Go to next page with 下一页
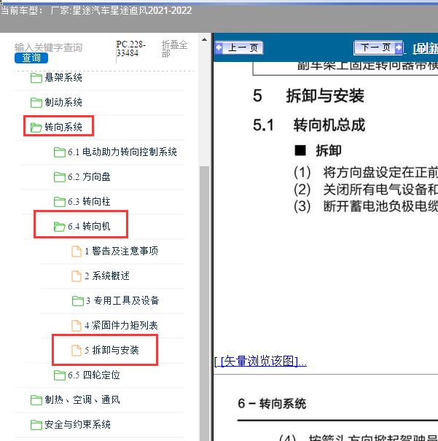The height and width of the screenshot is (441, 438). coord(378,47)
